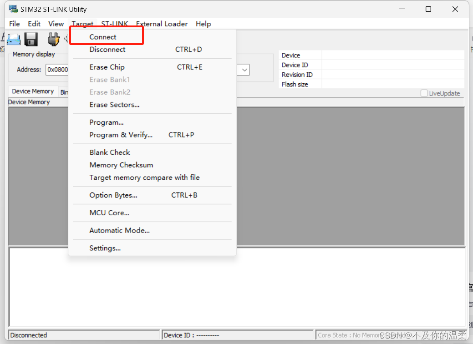
Task: Select Target memory compare with file
Action: click(153, 177)
